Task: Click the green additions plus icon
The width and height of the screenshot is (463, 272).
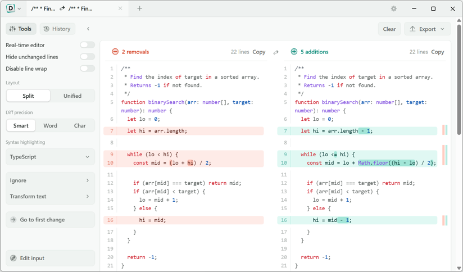Action: (x=294, y=52)
